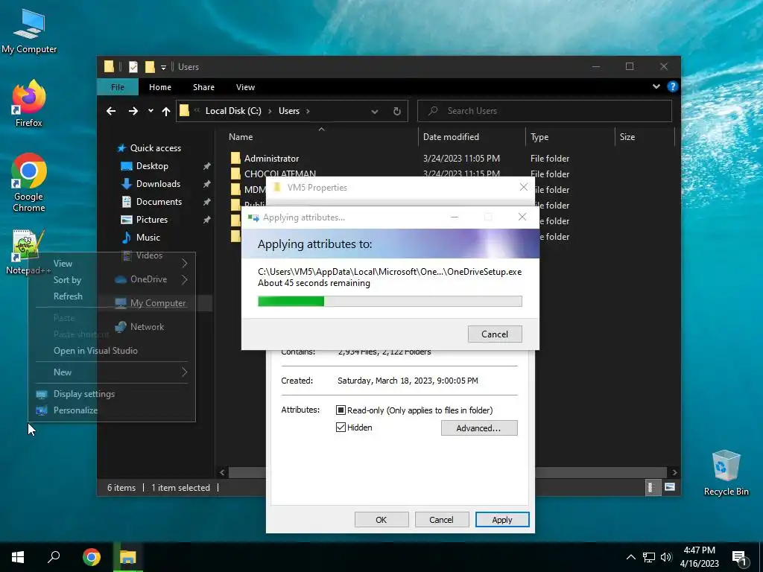
Task: Click OK in VM5 Properties
Action: [x=381, y=519]
